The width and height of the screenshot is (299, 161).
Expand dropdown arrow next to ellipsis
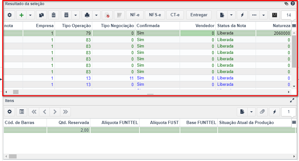point(264,15)
